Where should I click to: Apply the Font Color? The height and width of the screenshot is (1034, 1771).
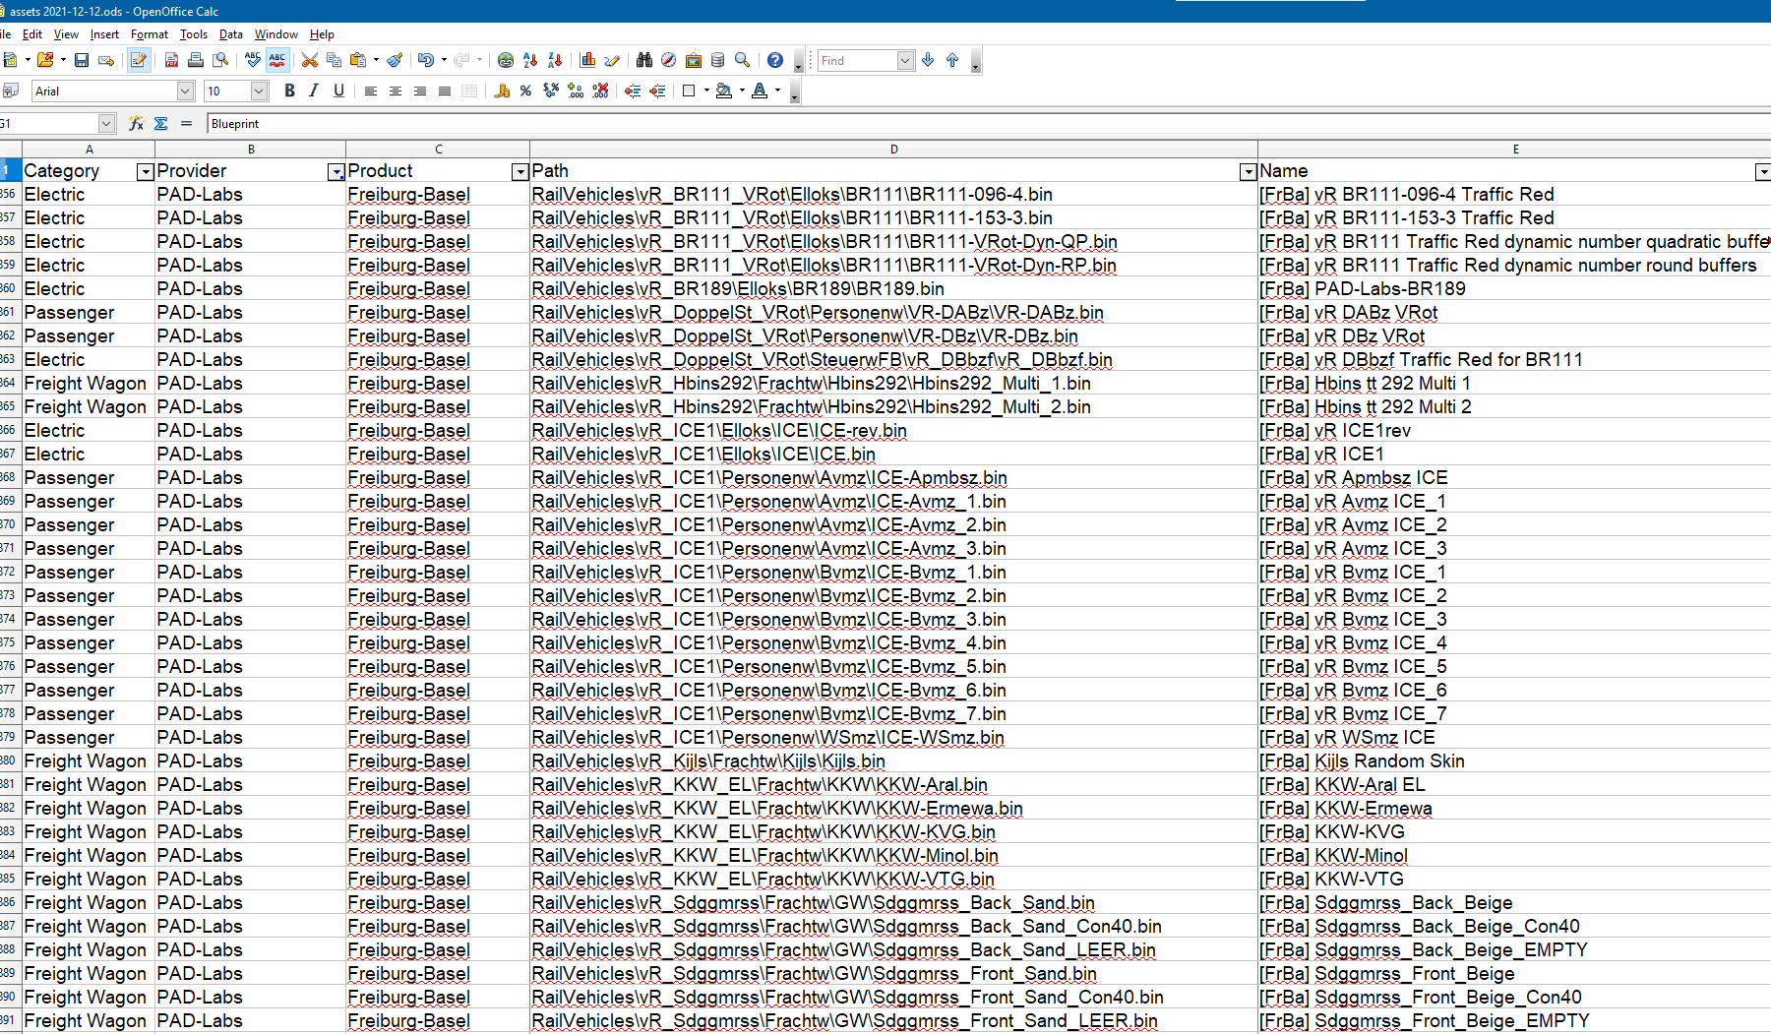(x=760, y=91)
